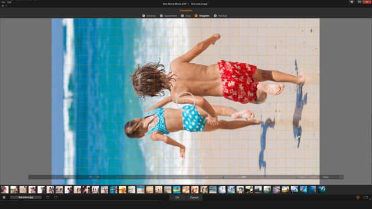Click the Cancel button

click(x=194, y=197)
